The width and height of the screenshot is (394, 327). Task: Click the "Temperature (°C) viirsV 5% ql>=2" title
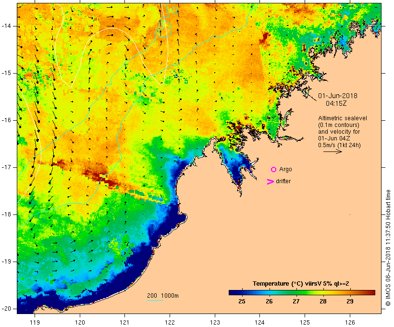(x=301, y=284)
